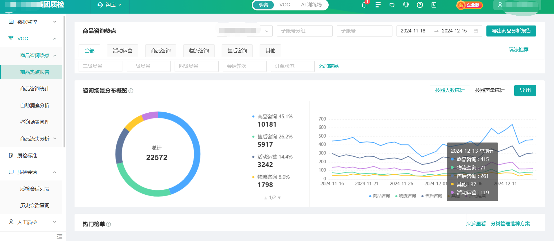This screenshot has width=554, height=241.
Task: Select the 活动运营 category tab
Action: (123, 51)
